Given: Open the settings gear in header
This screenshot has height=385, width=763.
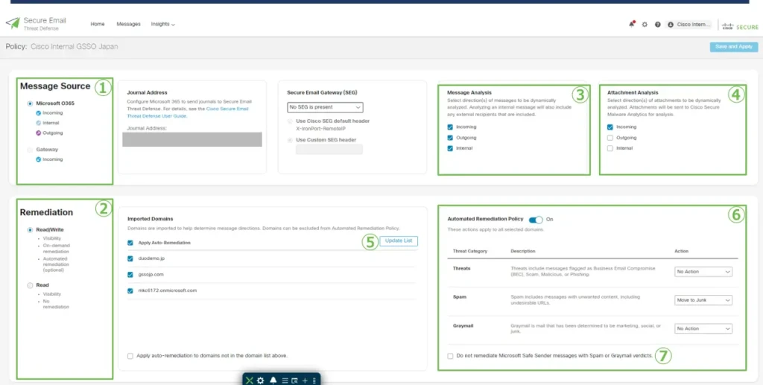Looking at the screenshot, I should (x=645, y=25).
